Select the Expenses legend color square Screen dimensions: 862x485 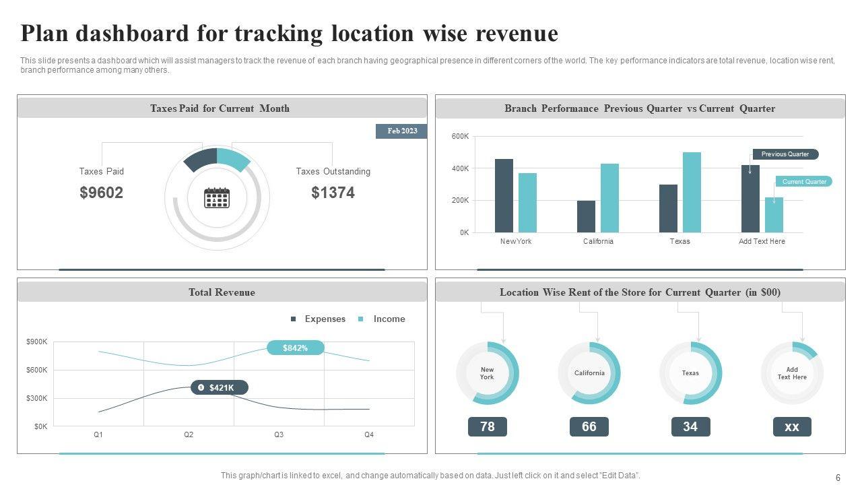(293, 319)
